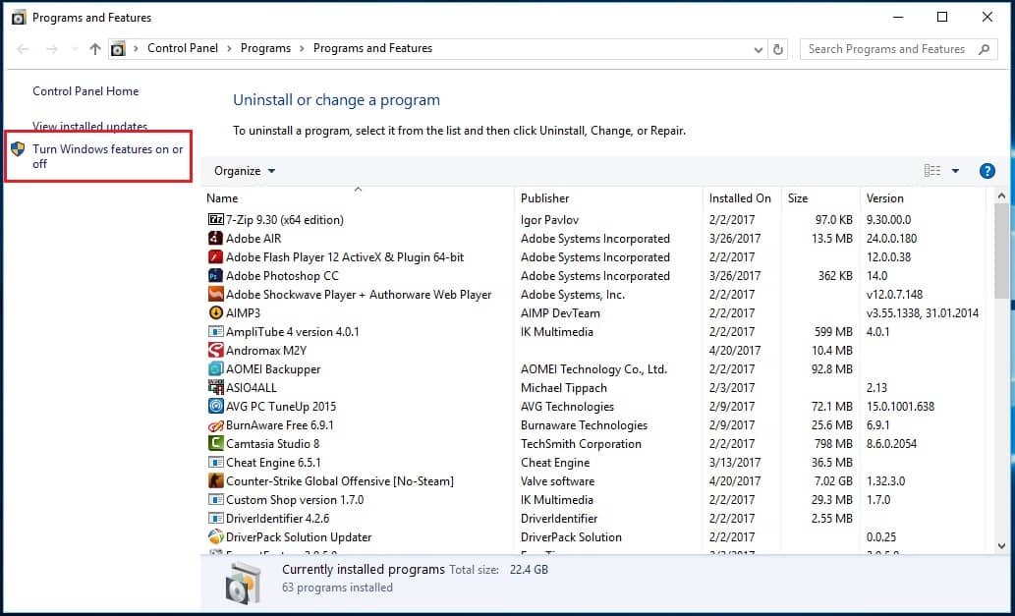Image resolution: width=1015 pixels, height=616 pixels.
Task: Click the TechSmith Corporation publisher cell
Action: (x=581, y=444)
